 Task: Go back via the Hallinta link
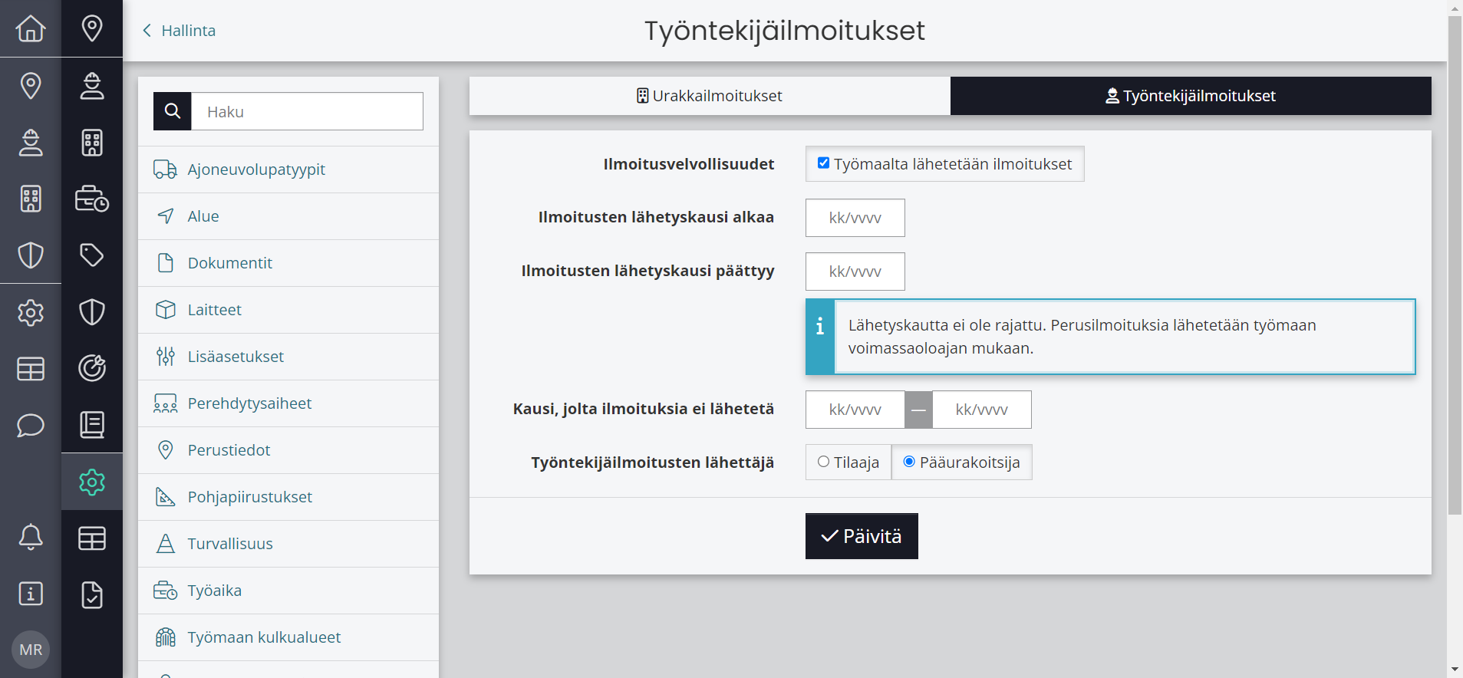point(180,31)
